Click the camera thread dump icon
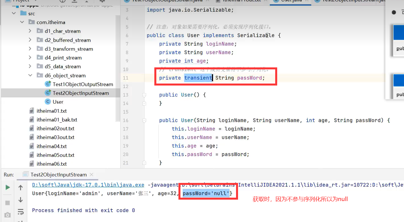 coord(8,215)
